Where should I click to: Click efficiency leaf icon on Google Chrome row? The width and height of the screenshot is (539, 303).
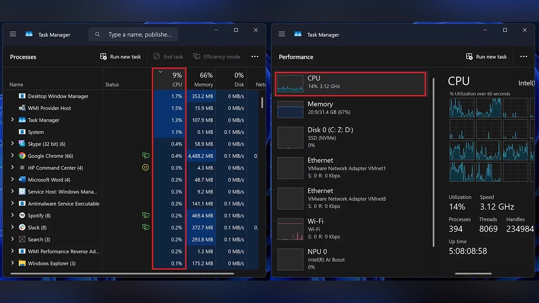coord(146,156)
